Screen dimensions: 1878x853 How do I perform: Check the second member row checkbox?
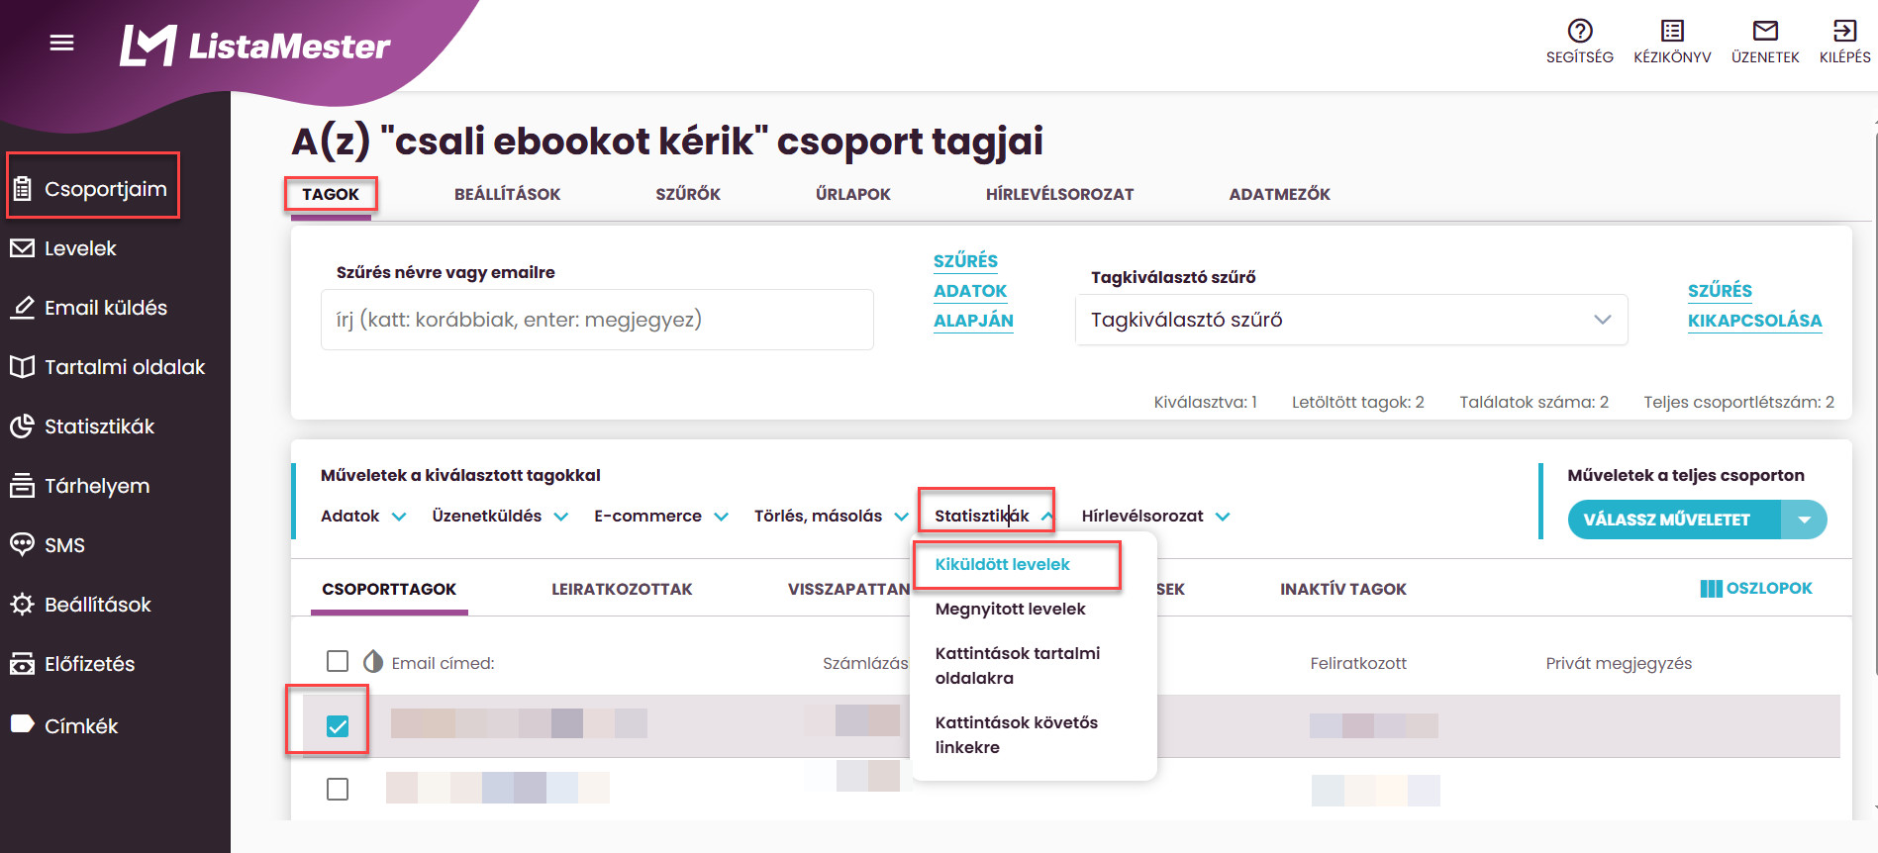[x=338, y=789]
